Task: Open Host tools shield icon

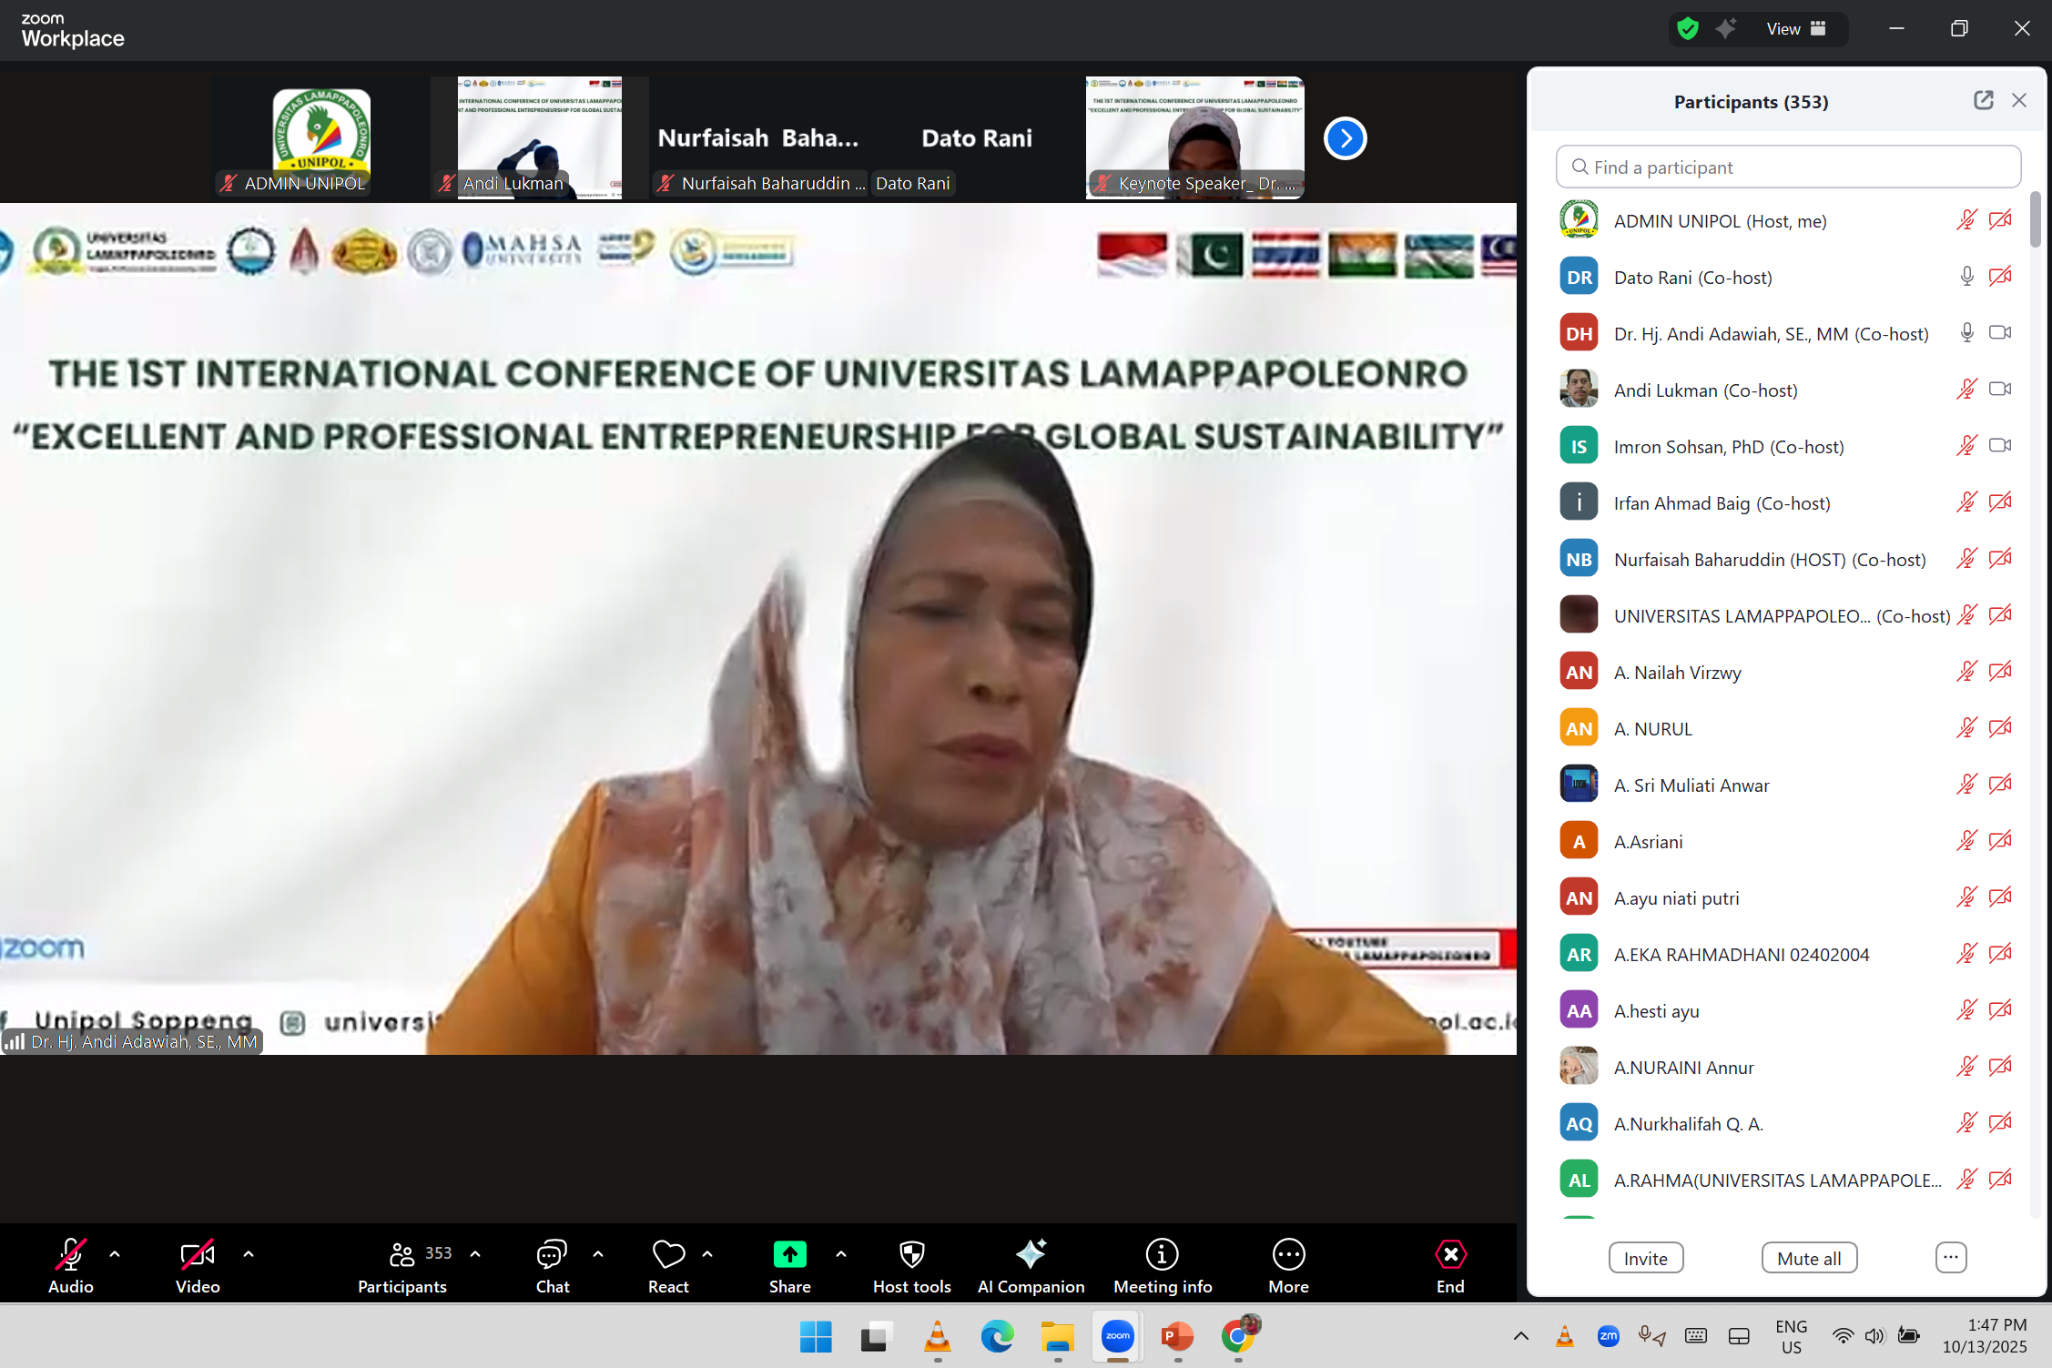Action: pyautogui.click(x=911, y=1256)
